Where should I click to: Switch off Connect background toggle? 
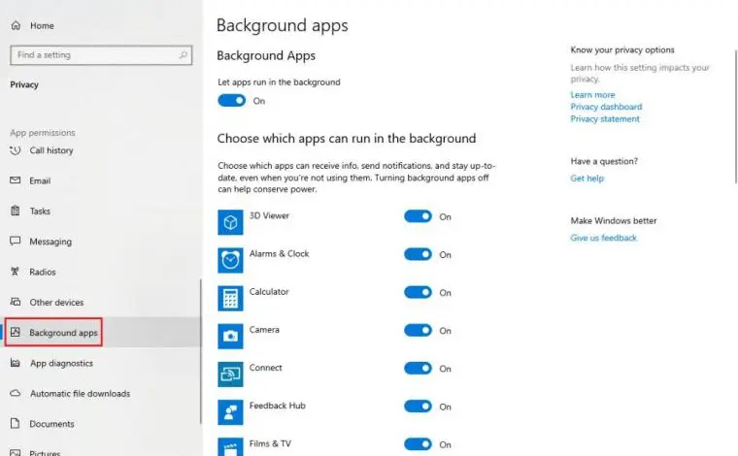pyautogui.click(x=418, y=369)
